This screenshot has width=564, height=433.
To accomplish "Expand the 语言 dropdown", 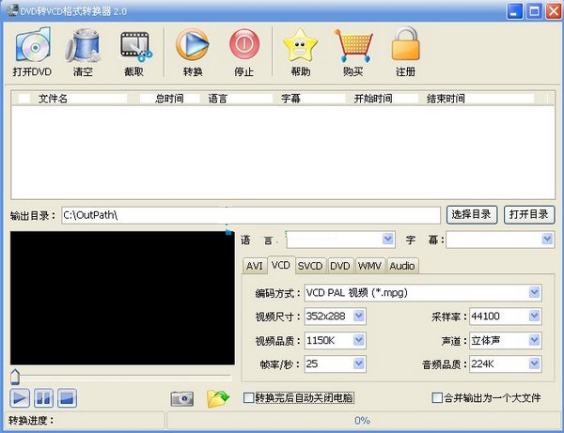I will (x=387, y=239).
